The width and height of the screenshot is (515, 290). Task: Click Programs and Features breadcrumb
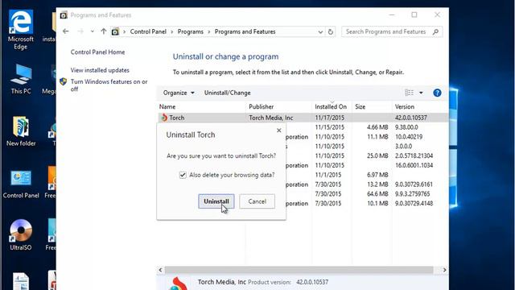point(245,31)
